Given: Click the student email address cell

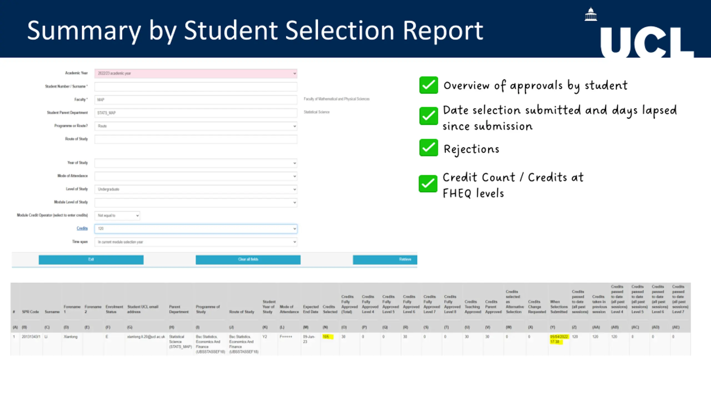Looking at the screenshot, I should [x=146, y=337].
